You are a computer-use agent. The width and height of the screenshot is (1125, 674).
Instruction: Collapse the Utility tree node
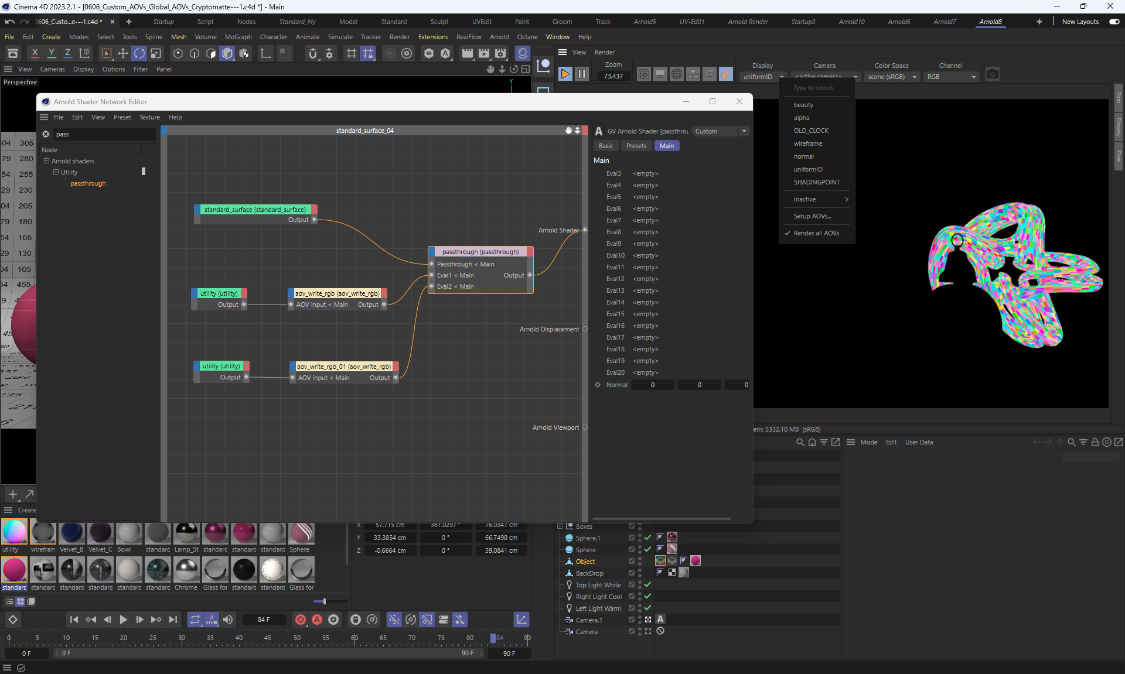(x=56, y=172)
